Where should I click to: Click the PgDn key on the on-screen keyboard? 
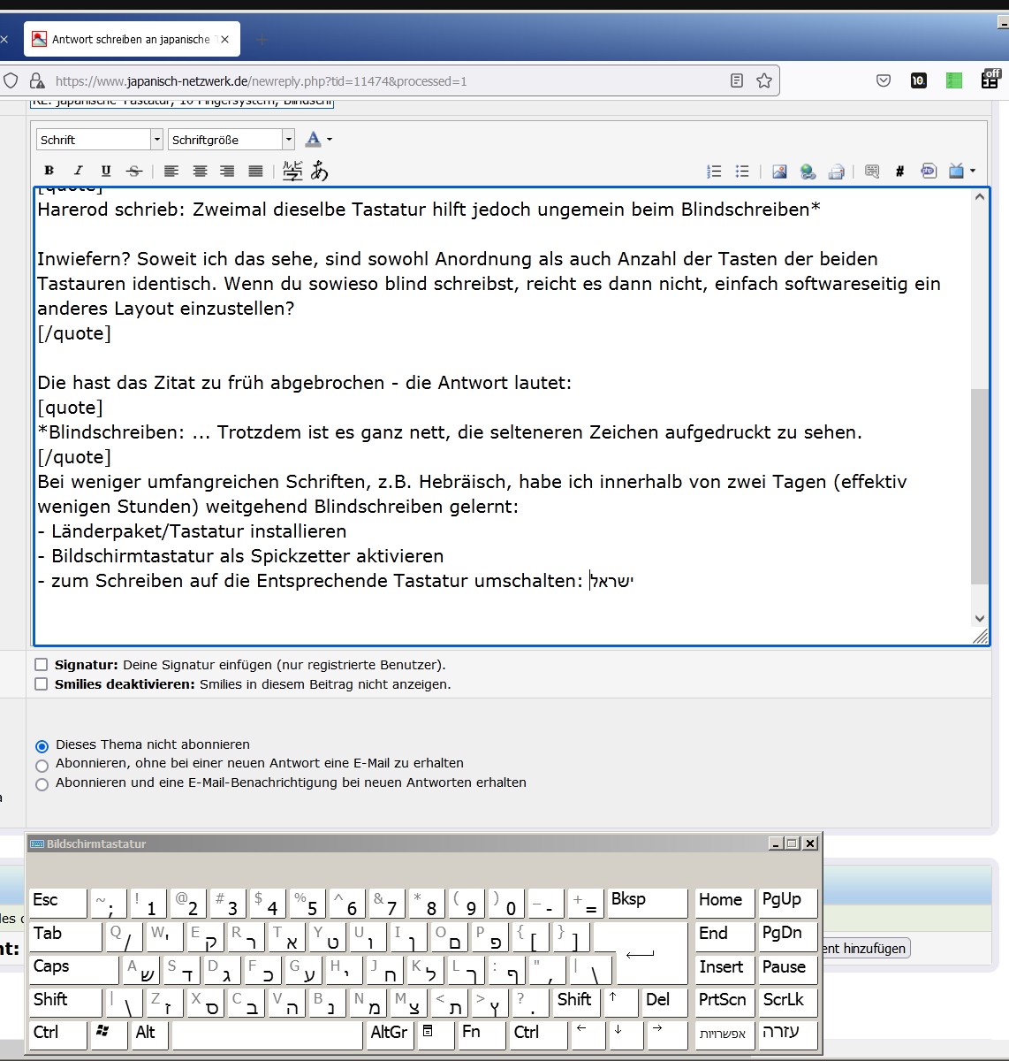tap(788, 935)
